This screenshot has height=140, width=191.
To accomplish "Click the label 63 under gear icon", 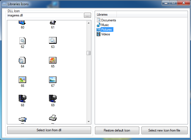I will coord(53,47).
